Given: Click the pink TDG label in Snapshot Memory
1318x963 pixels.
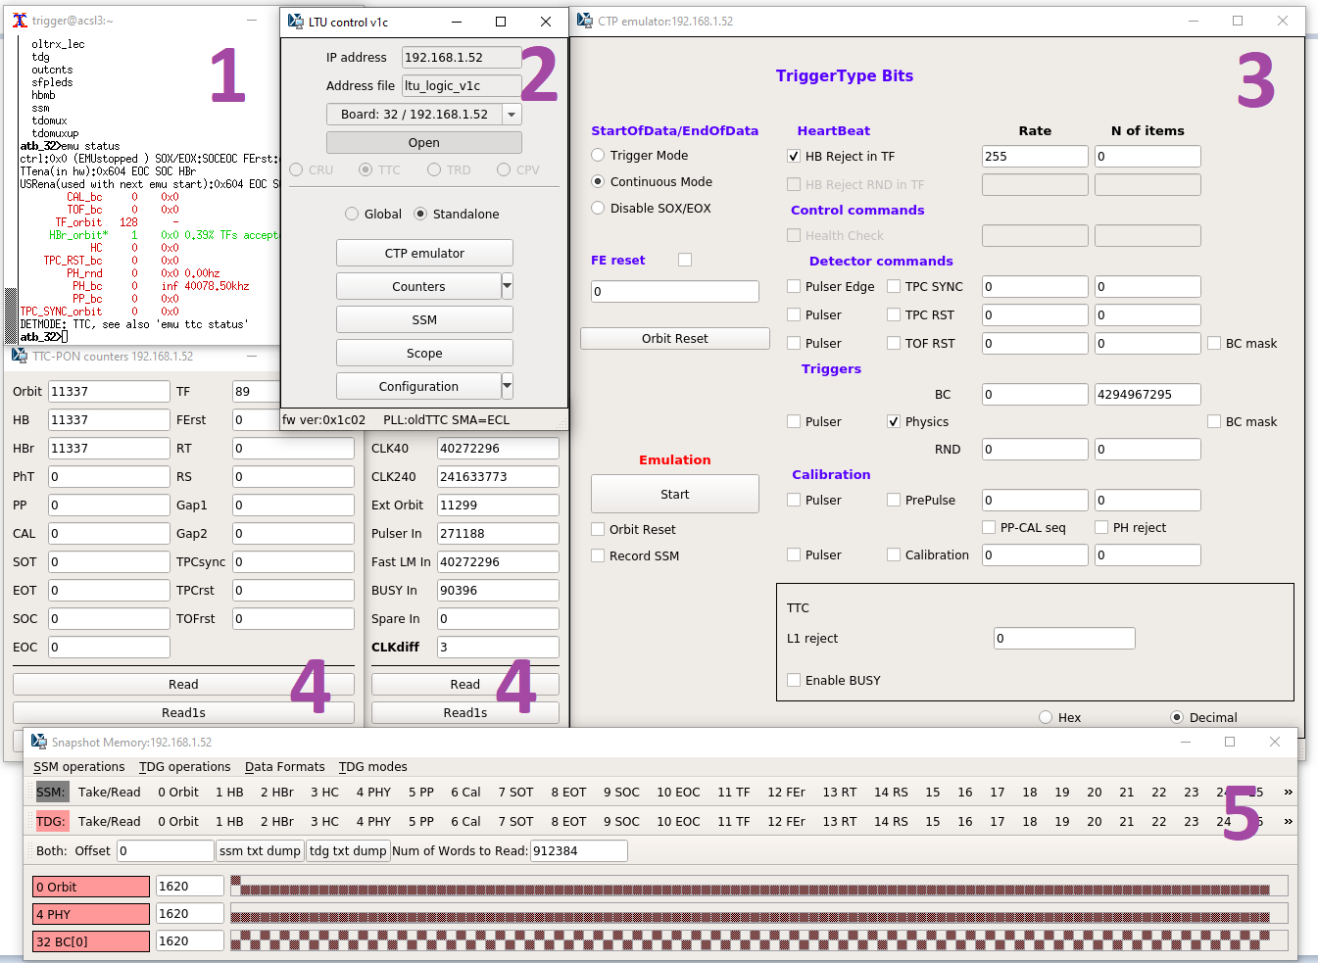Looking at the screenshot, I should [x=51, y=821].
